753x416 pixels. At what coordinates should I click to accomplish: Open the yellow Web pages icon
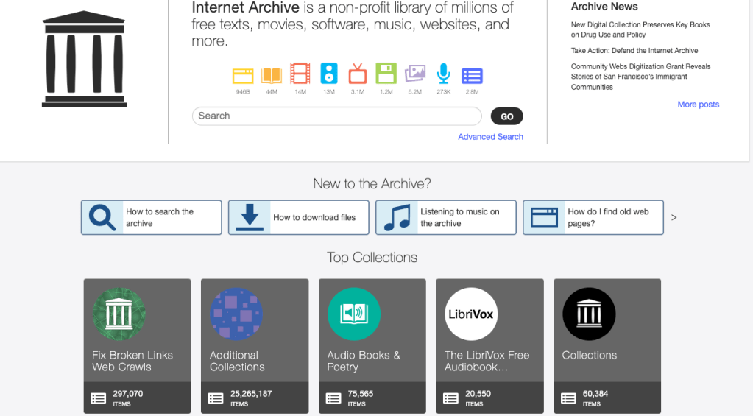click(243, 74)
